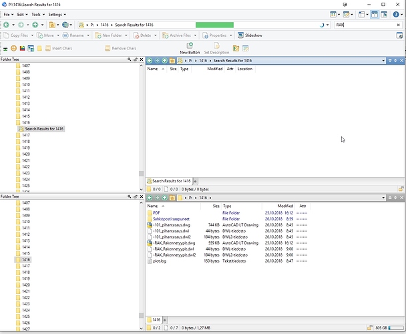Open the File menu
Screen dimensions: 406x334
(8, 15)
